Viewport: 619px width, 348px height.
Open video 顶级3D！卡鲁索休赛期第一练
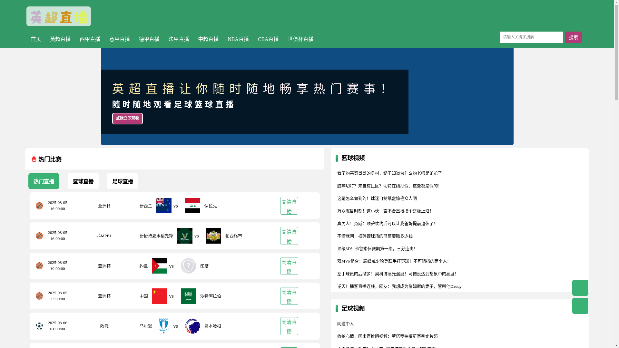pos(377,249)
